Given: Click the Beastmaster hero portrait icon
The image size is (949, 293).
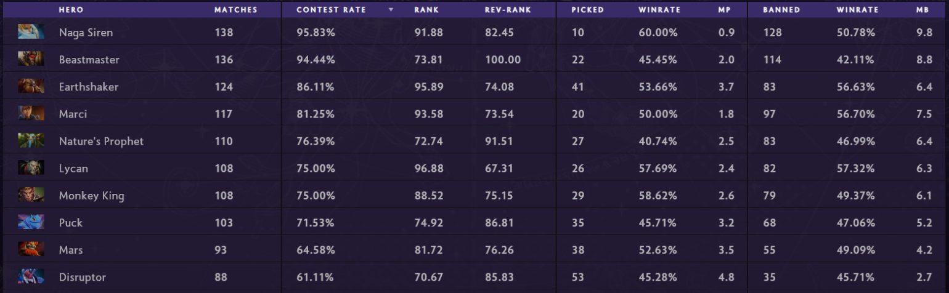Looking at the screenshot, I should coord(31,59).
